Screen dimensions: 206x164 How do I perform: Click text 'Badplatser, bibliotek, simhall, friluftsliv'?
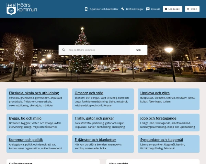coord(163,98)
